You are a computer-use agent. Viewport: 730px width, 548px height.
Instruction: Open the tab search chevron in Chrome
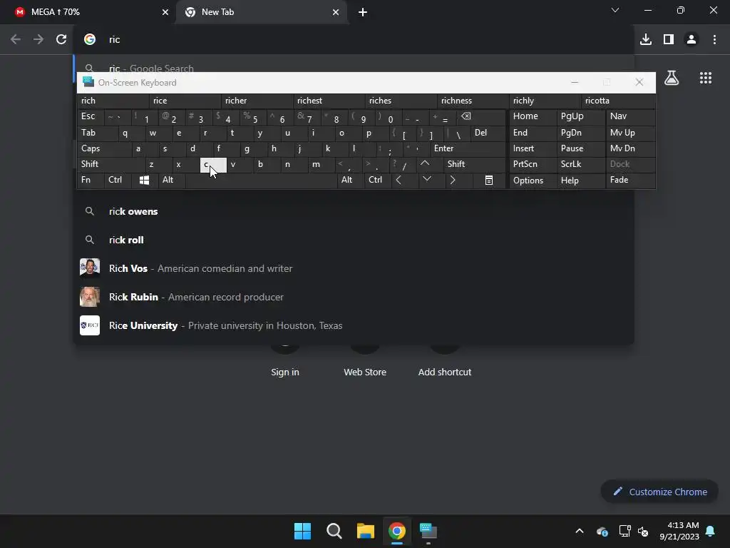point(615,10)
